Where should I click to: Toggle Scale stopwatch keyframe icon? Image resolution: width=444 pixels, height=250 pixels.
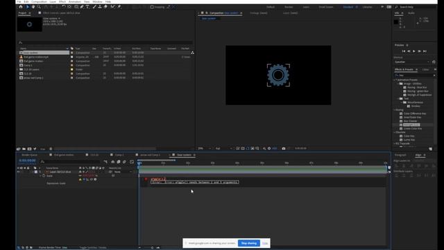click(44, 176)
